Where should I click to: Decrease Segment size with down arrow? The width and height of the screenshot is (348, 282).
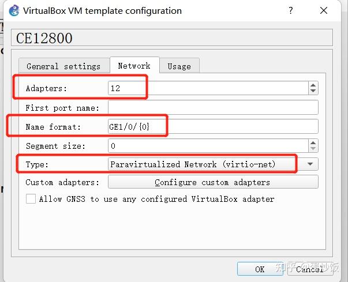(x=313, y=149)
